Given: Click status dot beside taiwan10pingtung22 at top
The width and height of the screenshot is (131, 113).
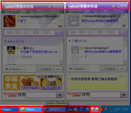Looking at the screenshot, I should 82,16.
